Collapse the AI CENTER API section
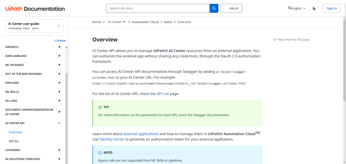The image size is (346, 164). pyautogui.click(x=59, y=123)
